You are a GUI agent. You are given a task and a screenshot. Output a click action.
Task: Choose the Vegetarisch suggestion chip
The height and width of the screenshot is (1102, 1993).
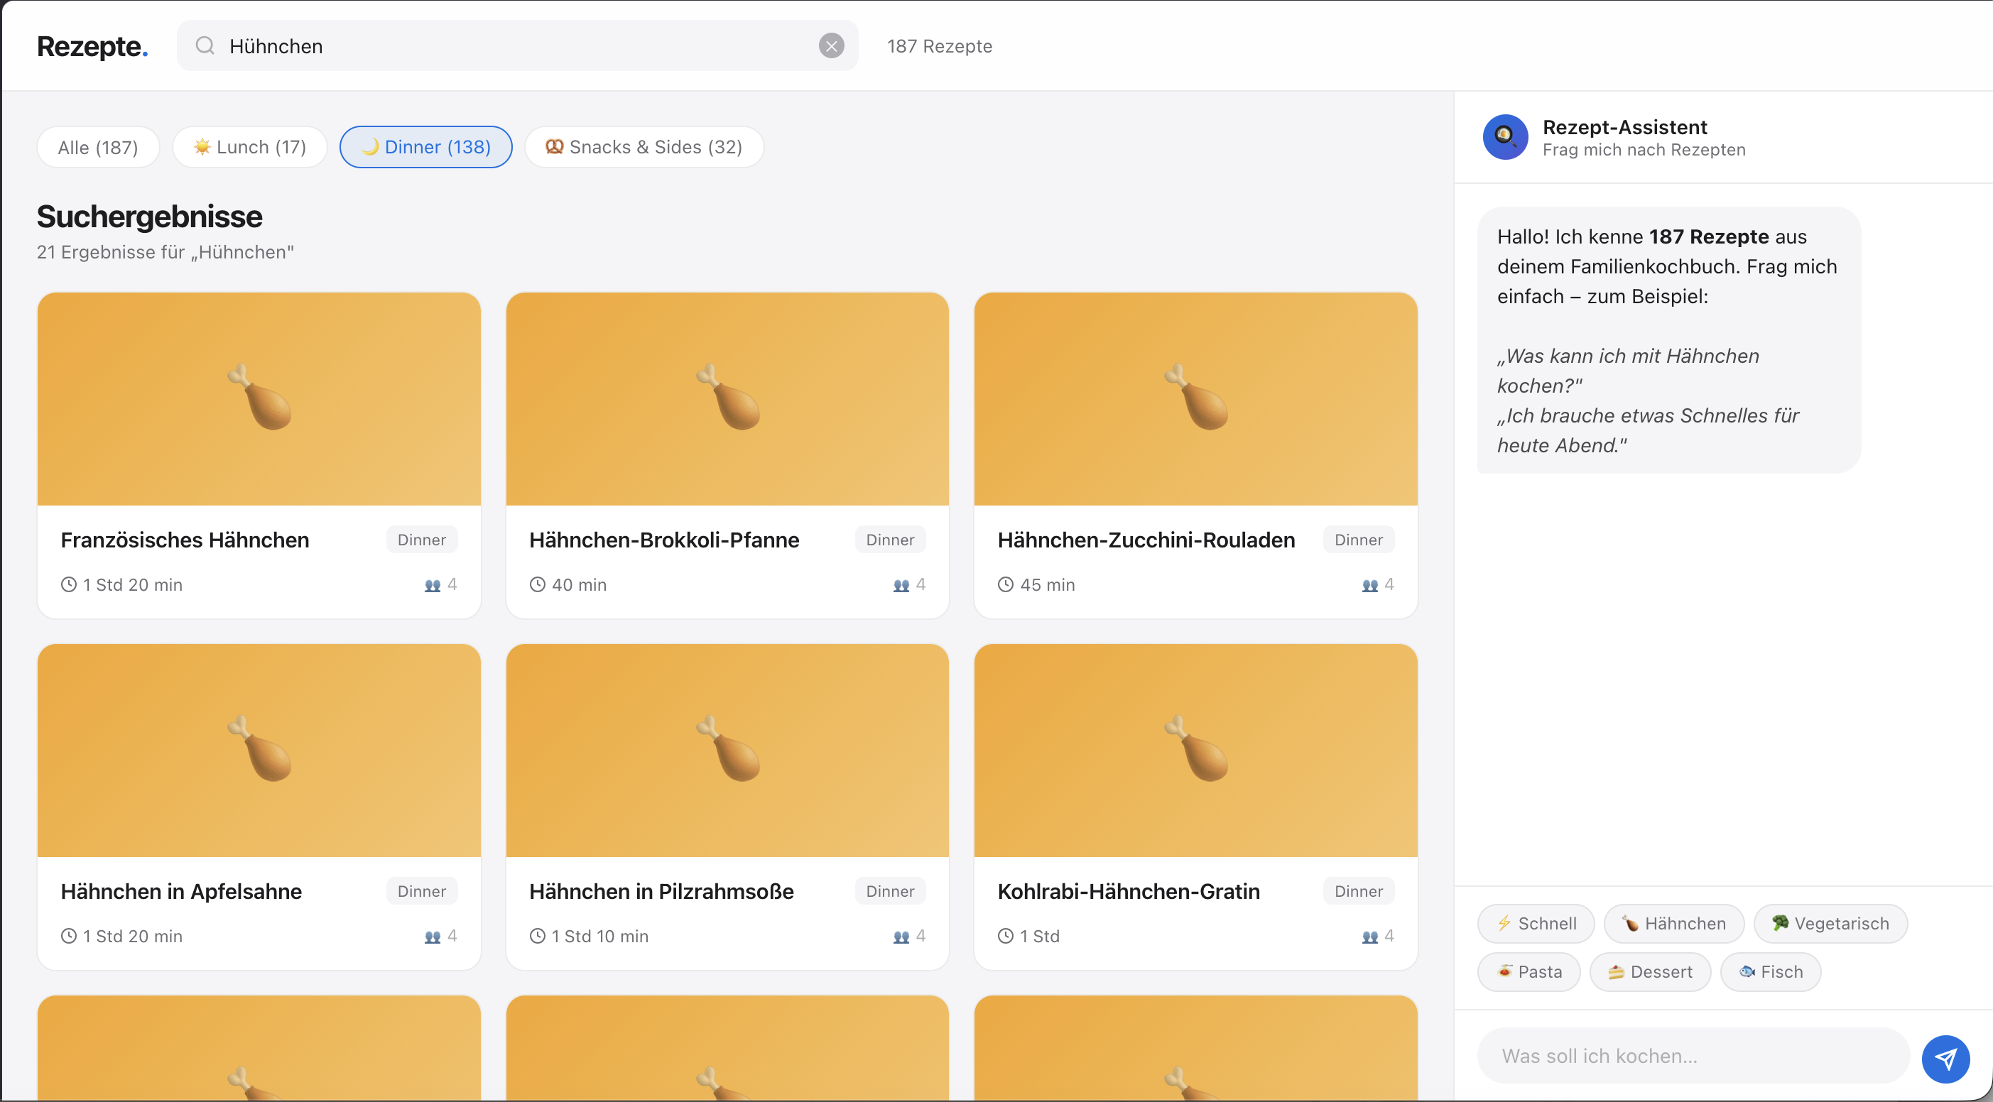(x=1830, y=924)
